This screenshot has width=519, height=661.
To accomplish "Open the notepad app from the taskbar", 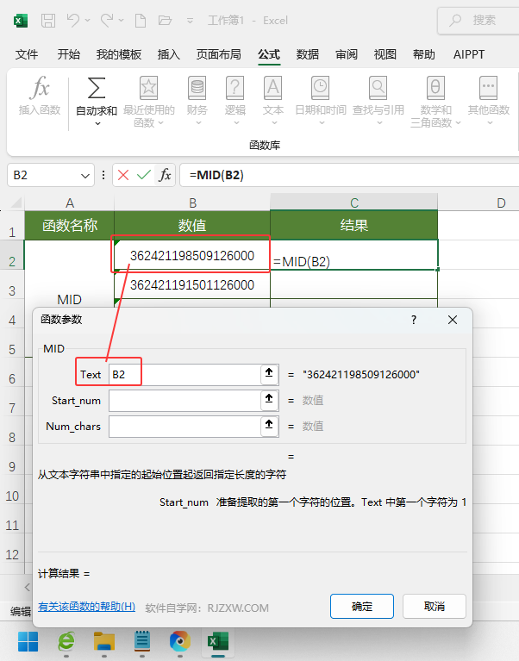I will 142,641.
